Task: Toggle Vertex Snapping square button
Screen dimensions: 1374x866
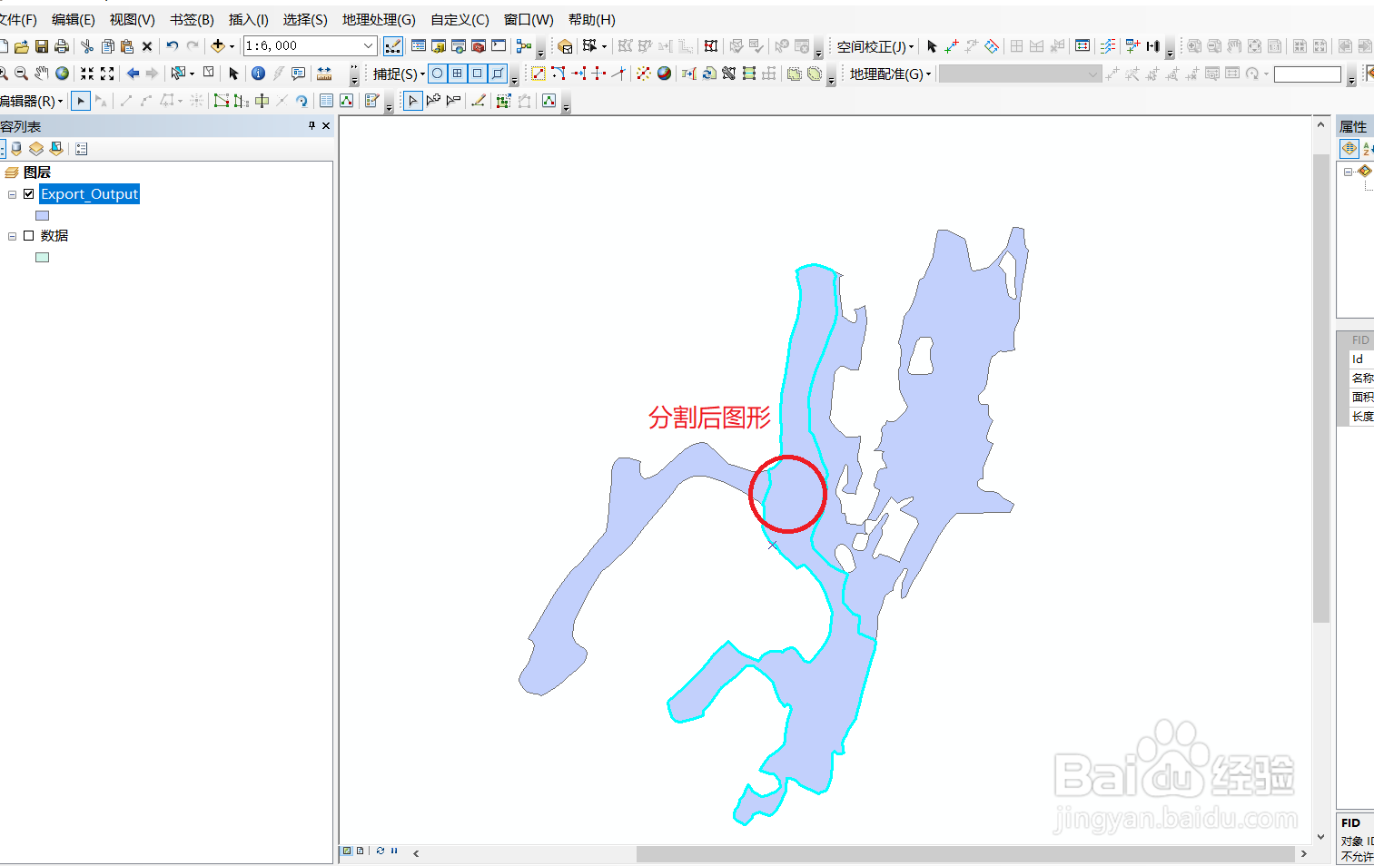Action: pos(478,74)
